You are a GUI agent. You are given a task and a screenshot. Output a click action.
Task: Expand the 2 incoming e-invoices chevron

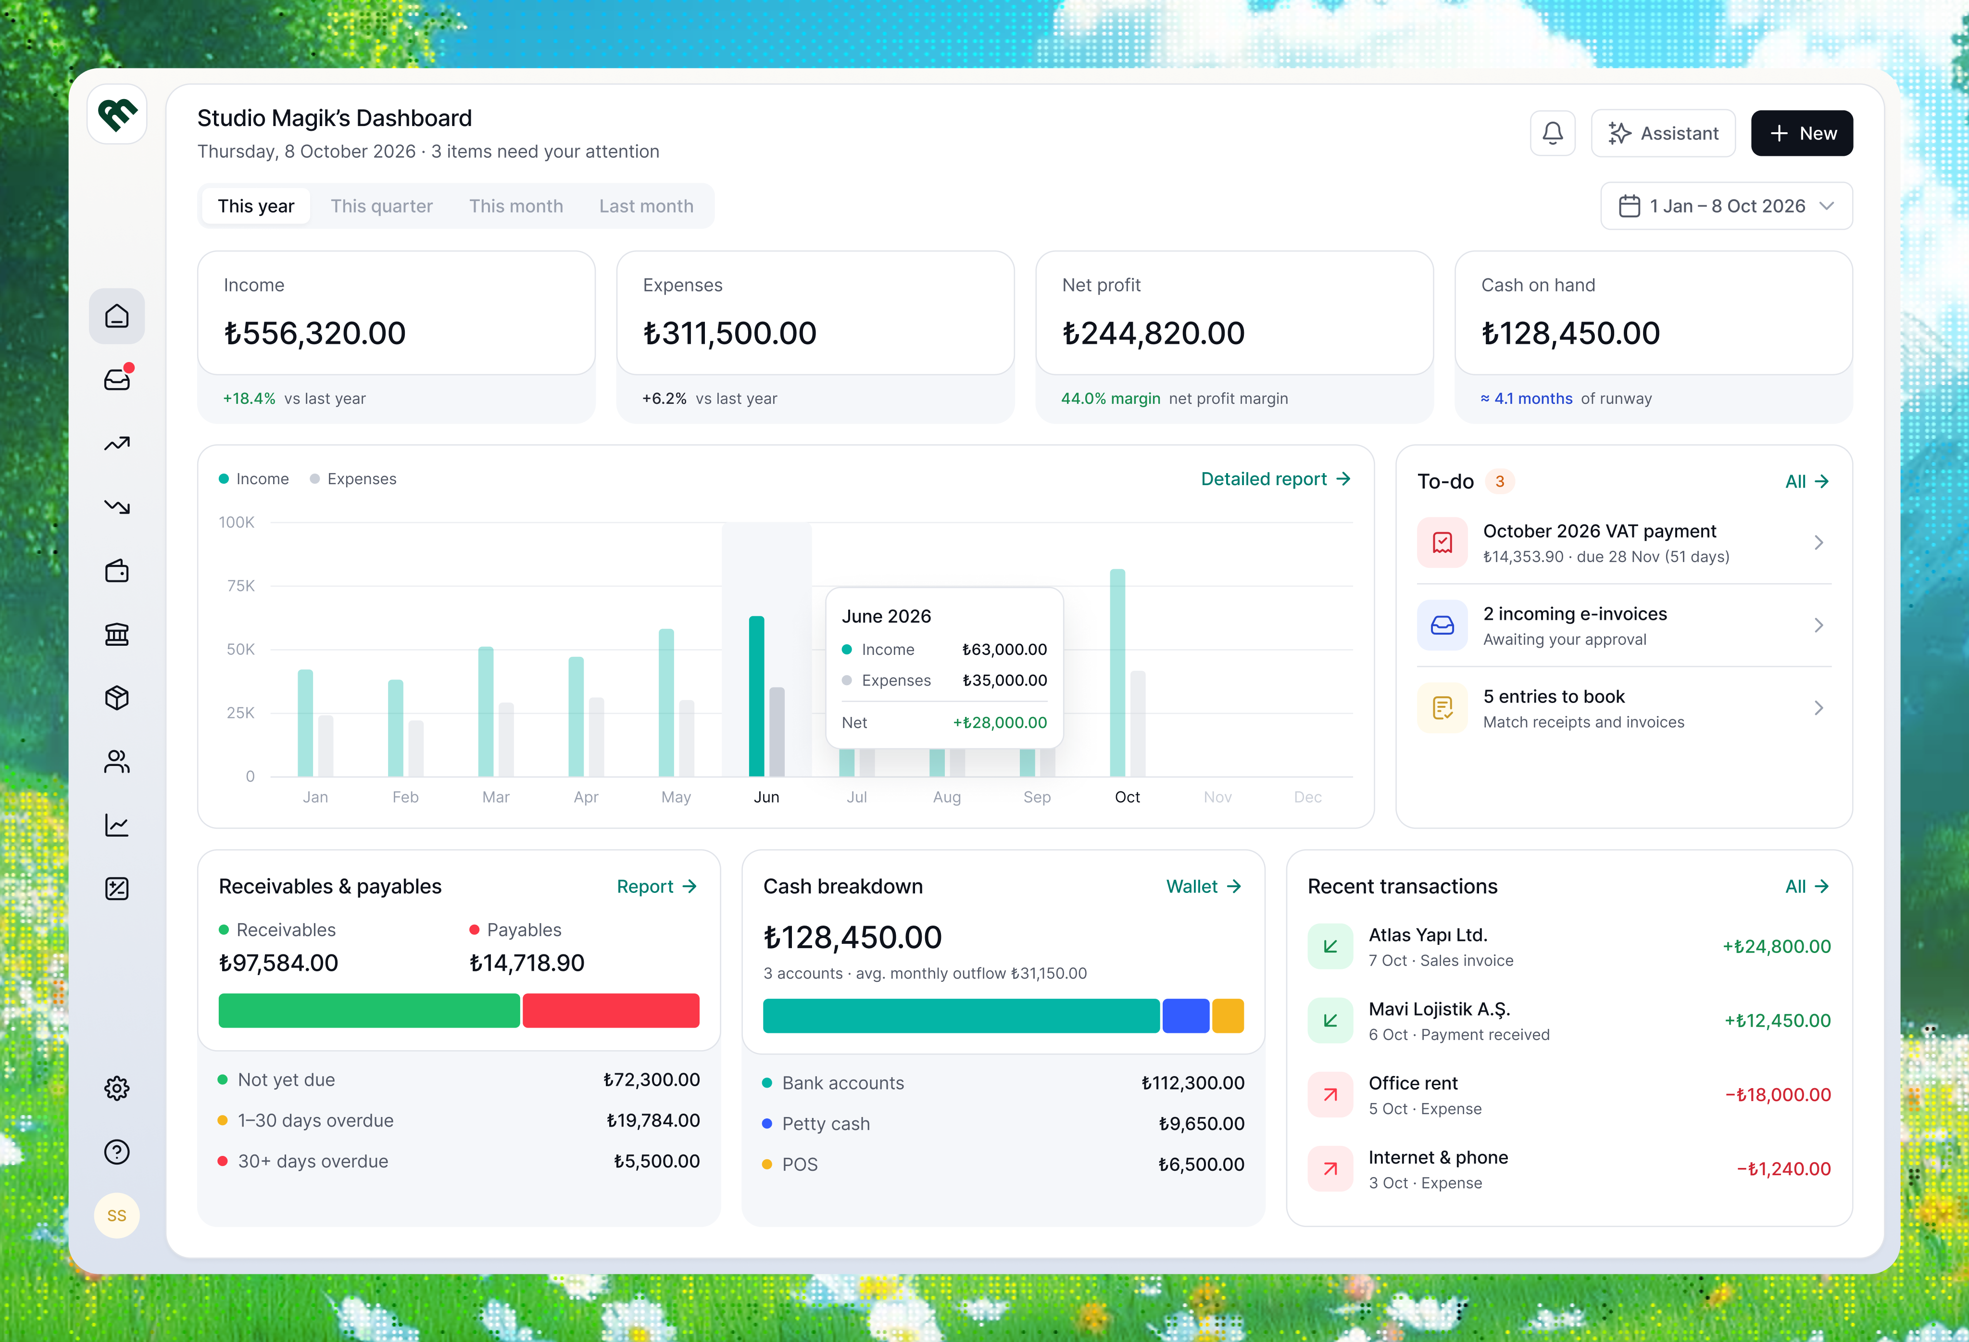coord(1818,625)
